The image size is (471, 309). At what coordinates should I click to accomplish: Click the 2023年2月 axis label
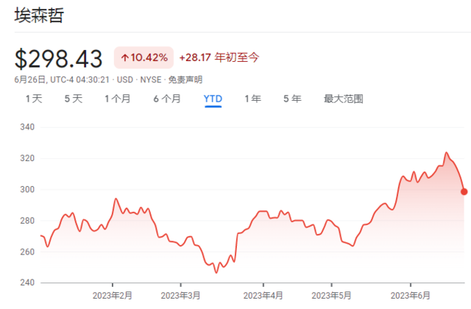click(x=113, y=296)
